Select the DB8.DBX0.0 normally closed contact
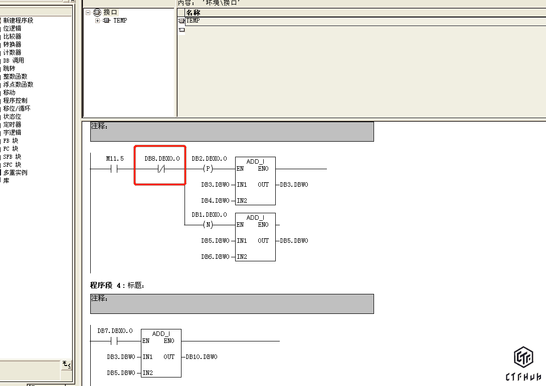 (x=160, y=169)
